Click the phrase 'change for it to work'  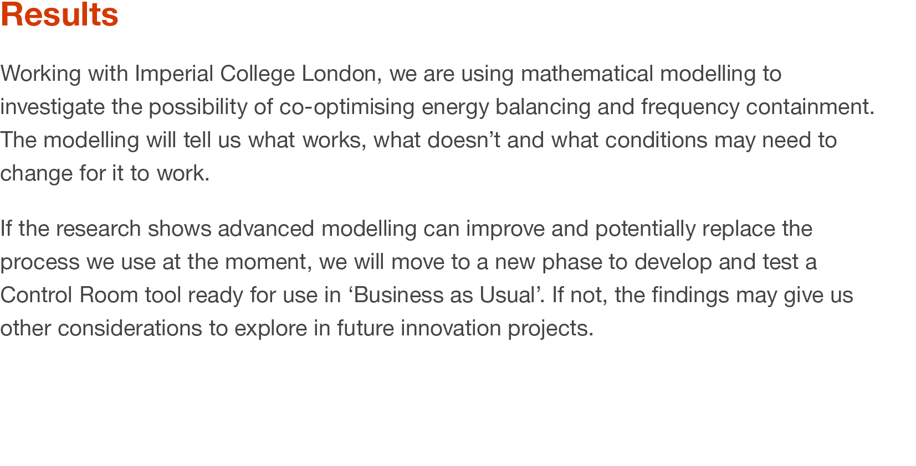pos(104,173)
